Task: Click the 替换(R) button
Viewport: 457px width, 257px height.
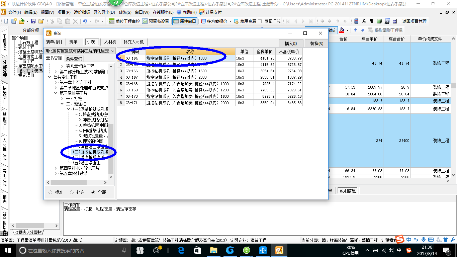Action: pos(316,44)
